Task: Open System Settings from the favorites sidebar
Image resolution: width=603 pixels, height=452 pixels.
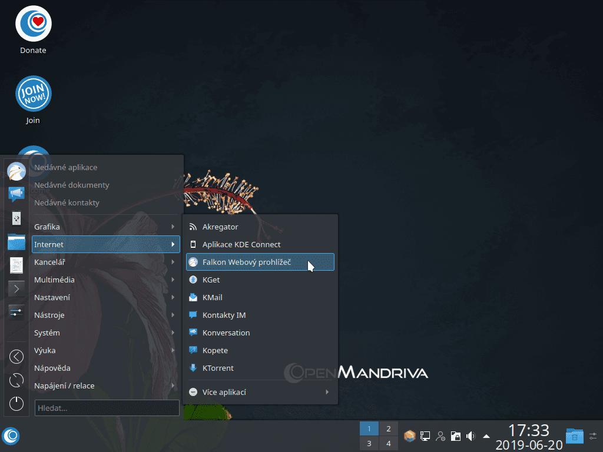Action: point(16,312)
